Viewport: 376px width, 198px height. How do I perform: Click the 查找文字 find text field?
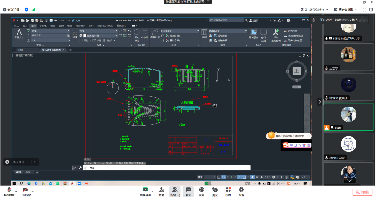pyautogui.click(x=48, y=36)
